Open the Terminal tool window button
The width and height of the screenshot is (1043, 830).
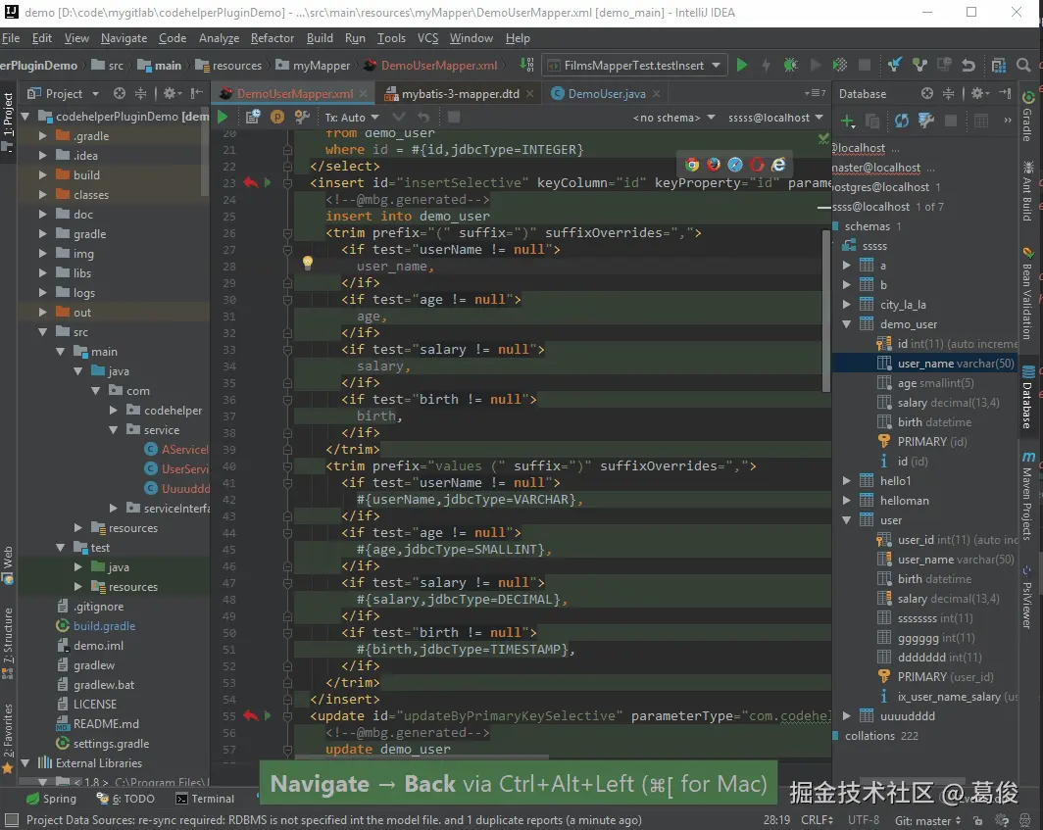tap(205, 799)
